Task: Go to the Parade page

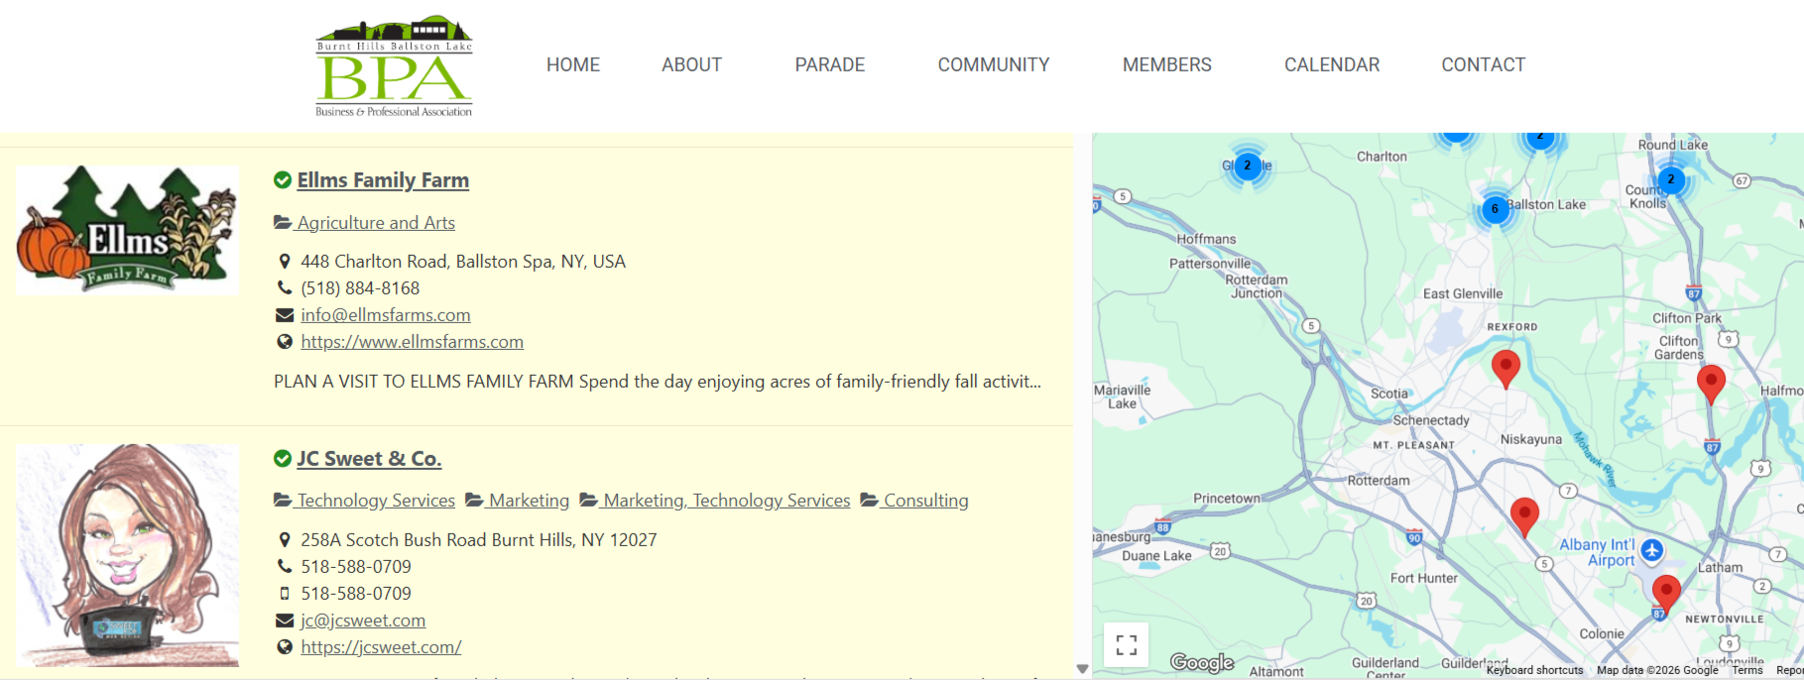Action: point(829,65)
